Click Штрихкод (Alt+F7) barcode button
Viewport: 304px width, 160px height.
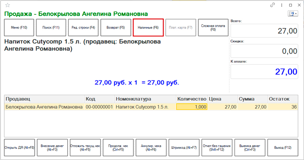pyautogui.click(x=184, y=147)
